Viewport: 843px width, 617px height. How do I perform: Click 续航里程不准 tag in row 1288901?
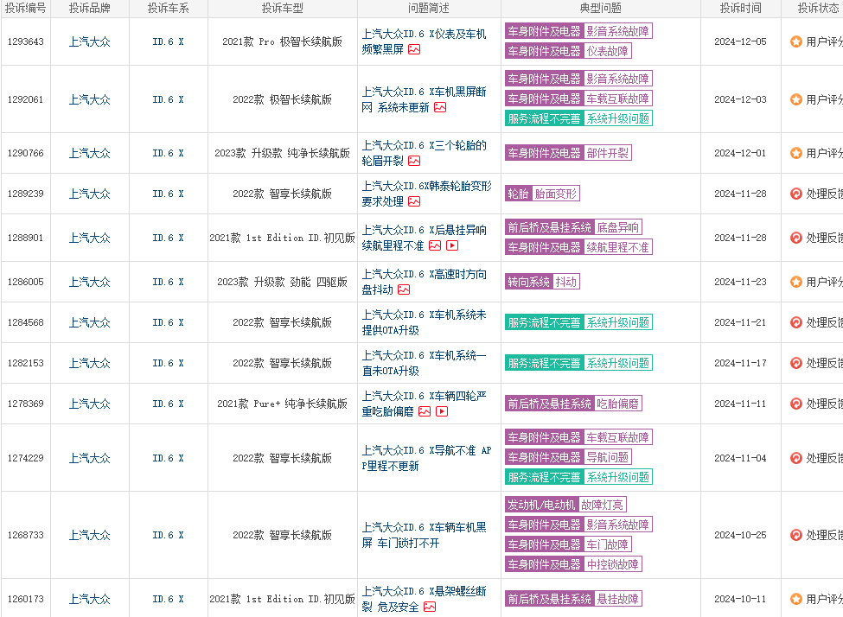pyautogui.click(x=617, y=247)
